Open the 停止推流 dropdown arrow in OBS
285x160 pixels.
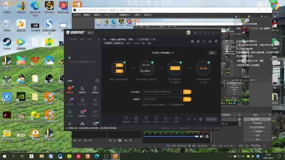point(269,119)
